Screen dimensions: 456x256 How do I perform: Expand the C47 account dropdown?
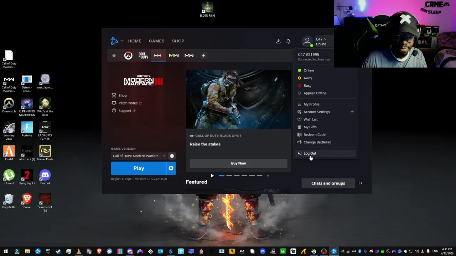pyautogui.click(x=321, y=39)
